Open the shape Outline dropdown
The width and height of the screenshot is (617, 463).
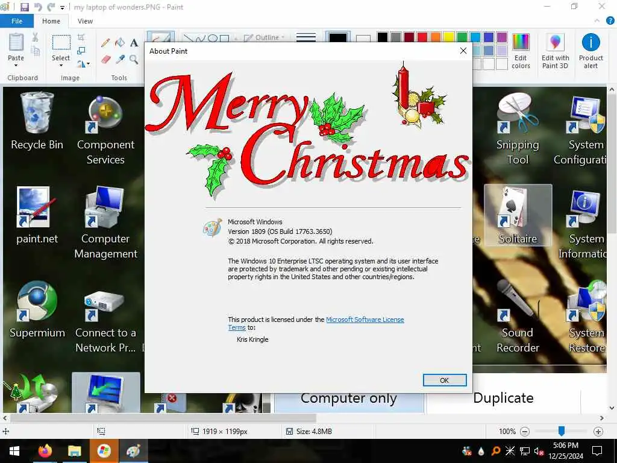coord(265,37)
